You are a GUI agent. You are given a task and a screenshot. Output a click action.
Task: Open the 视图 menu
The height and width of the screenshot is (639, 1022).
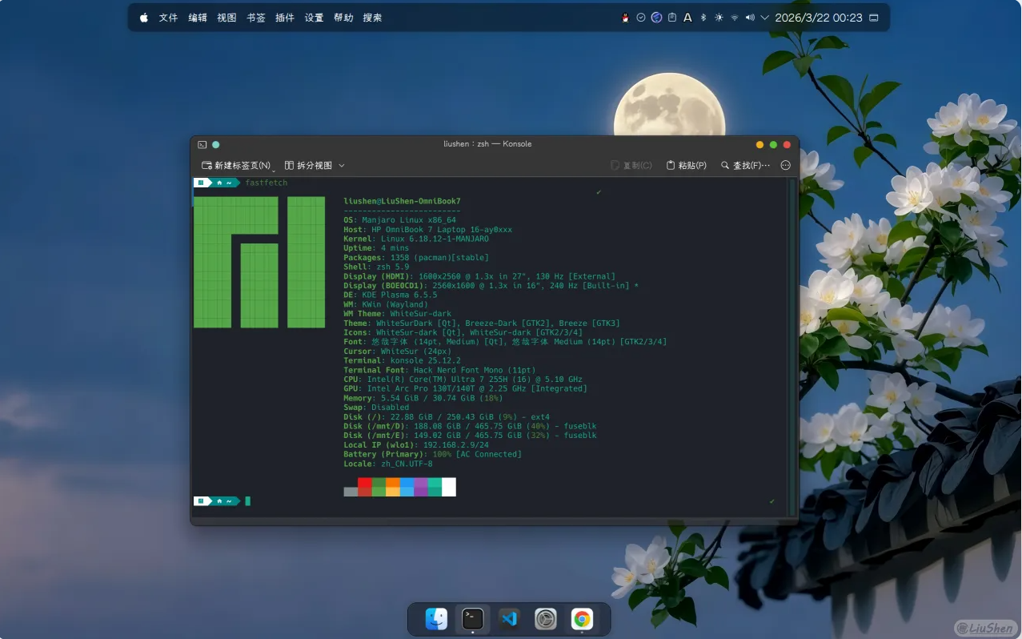pos(226,18)
